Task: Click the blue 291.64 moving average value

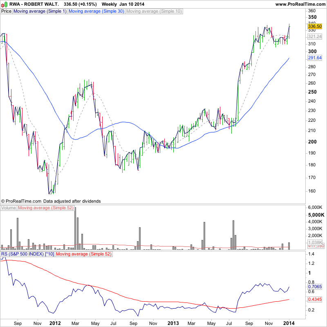Action: [x=315, y=58]
